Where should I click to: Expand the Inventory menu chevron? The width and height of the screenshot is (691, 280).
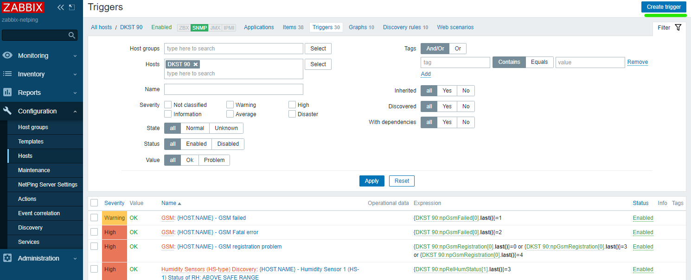[75, 74]
